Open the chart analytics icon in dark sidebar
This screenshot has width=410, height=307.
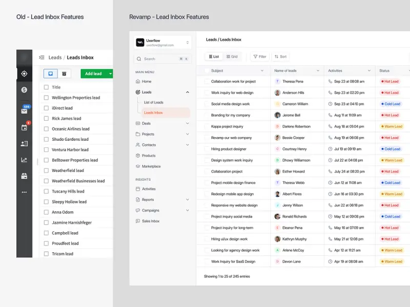(24, 160)
